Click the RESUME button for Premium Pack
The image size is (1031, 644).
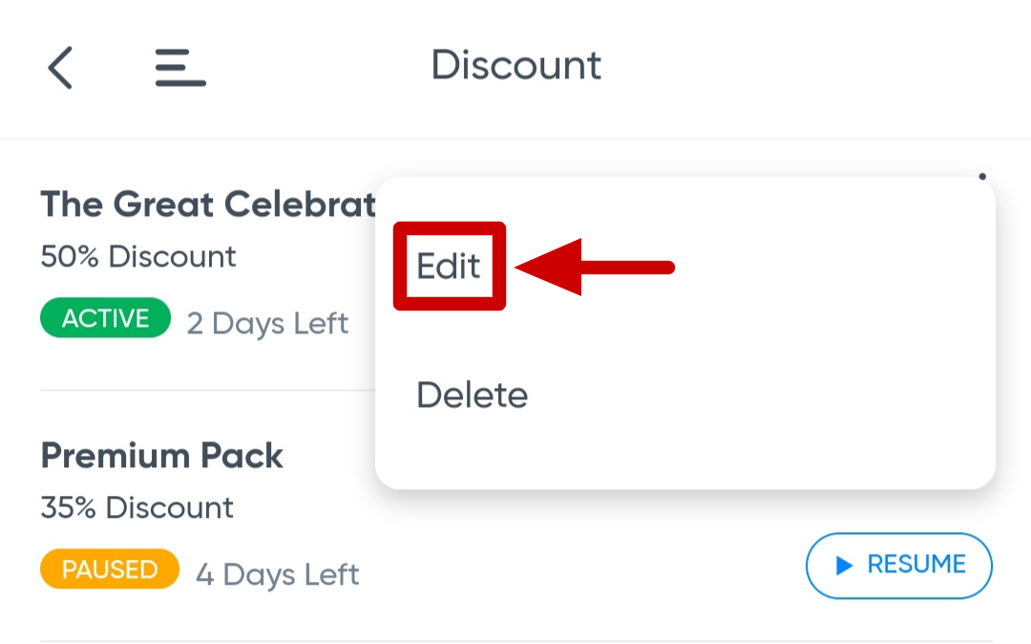tap(898, 566)
